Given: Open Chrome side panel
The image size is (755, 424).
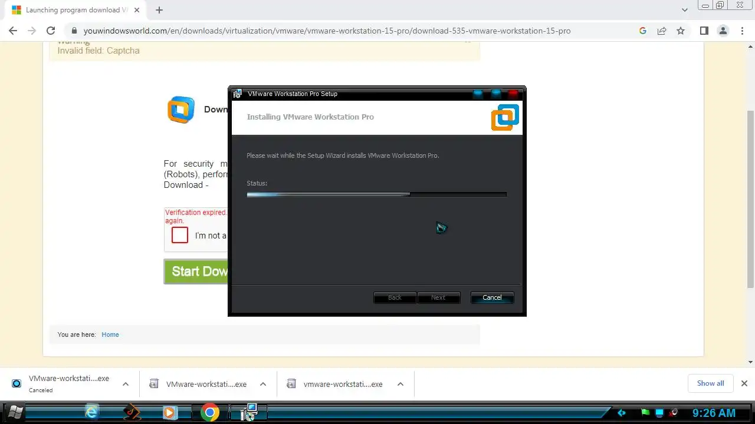Looking at the screenshot, I should click(704, 31).
